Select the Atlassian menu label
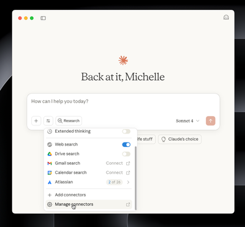 point(64,182)
